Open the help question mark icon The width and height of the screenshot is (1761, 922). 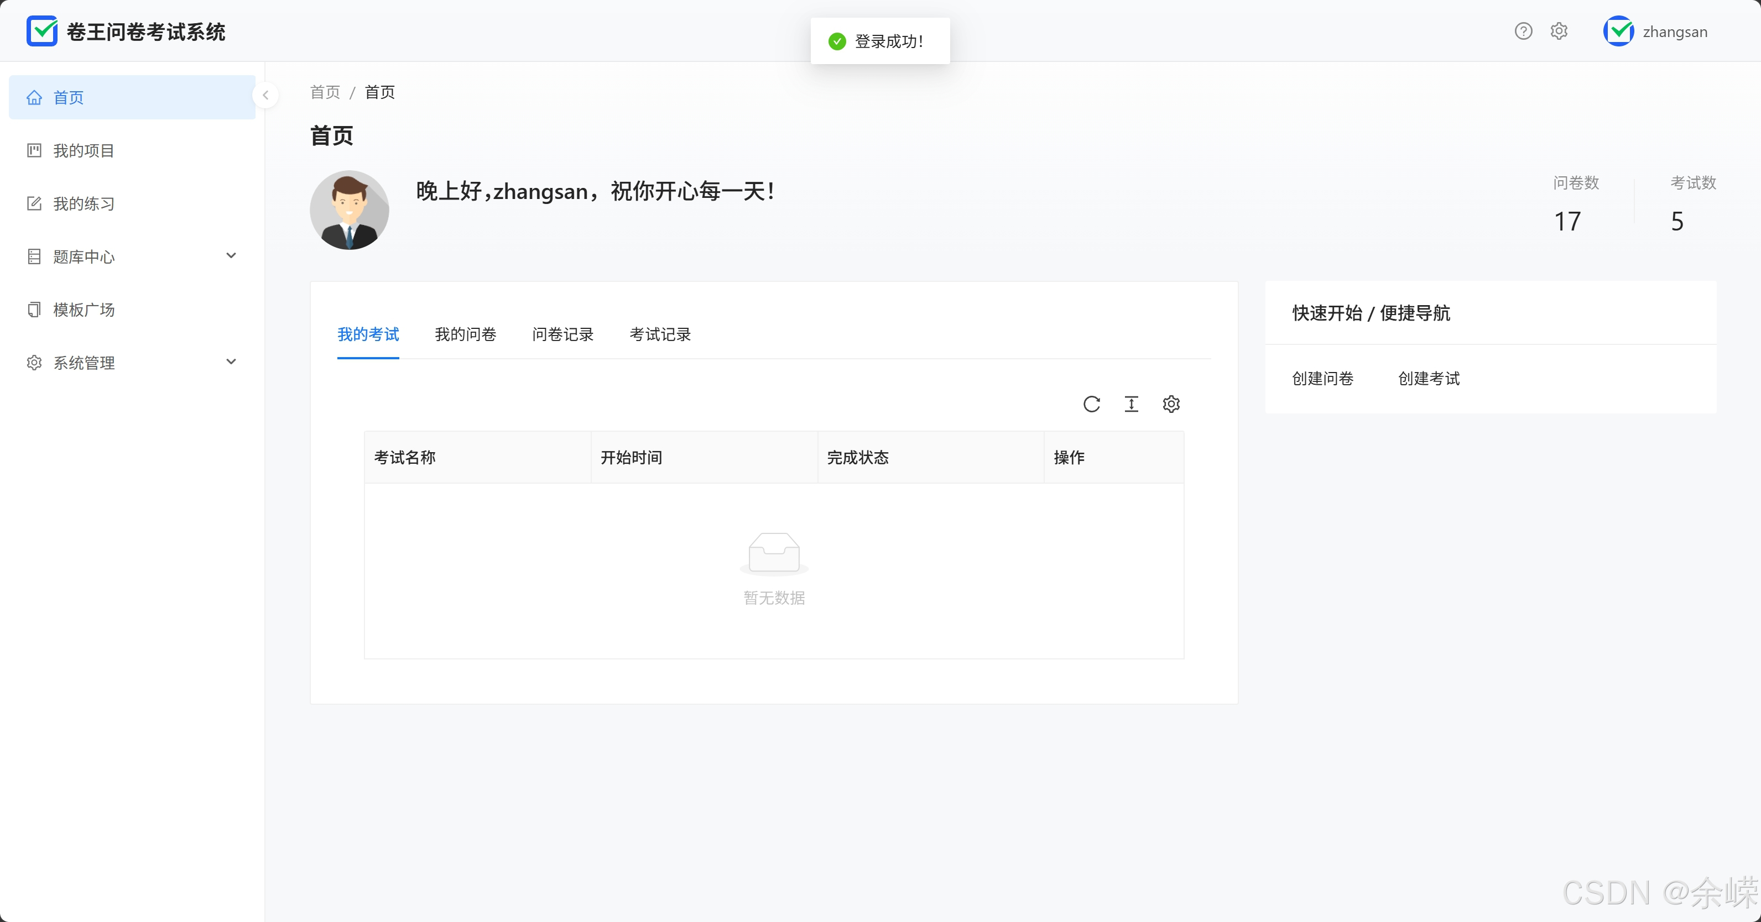(1523, 32)
